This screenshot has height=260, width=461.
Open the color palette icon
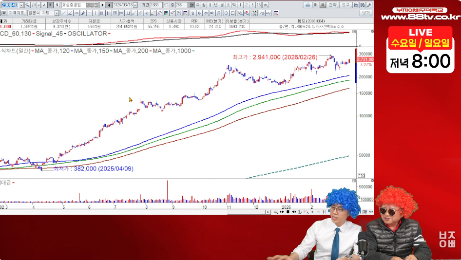tap(166, 13)
